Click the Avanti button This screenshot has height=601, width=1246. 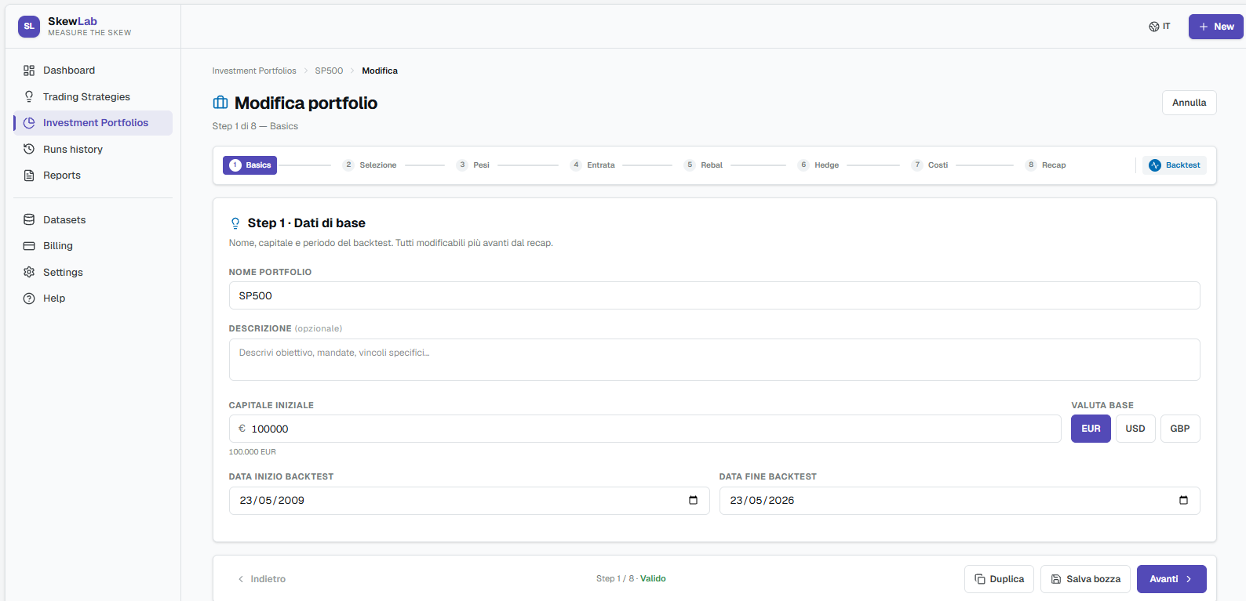(1171, 579)
